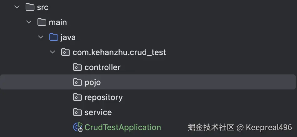Click the controller package icon
This screenshot has width=297, height=137.
[77, 67]
